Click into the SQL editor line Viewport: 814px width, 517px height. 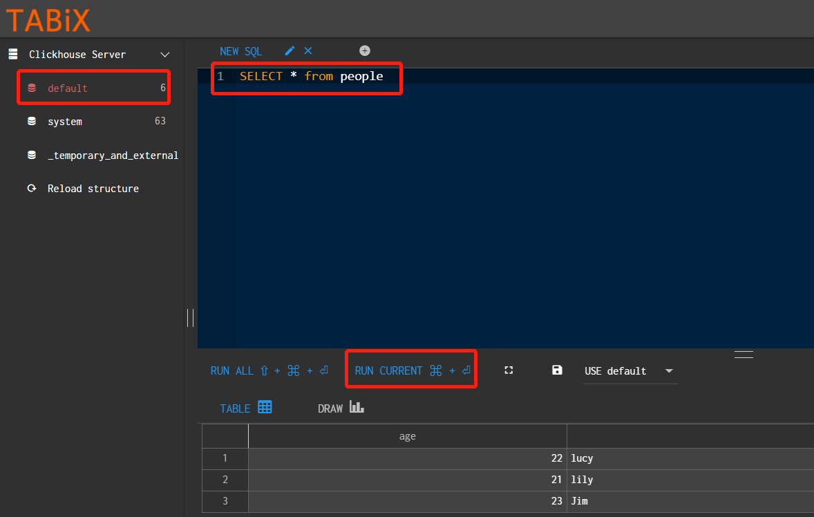312,76
